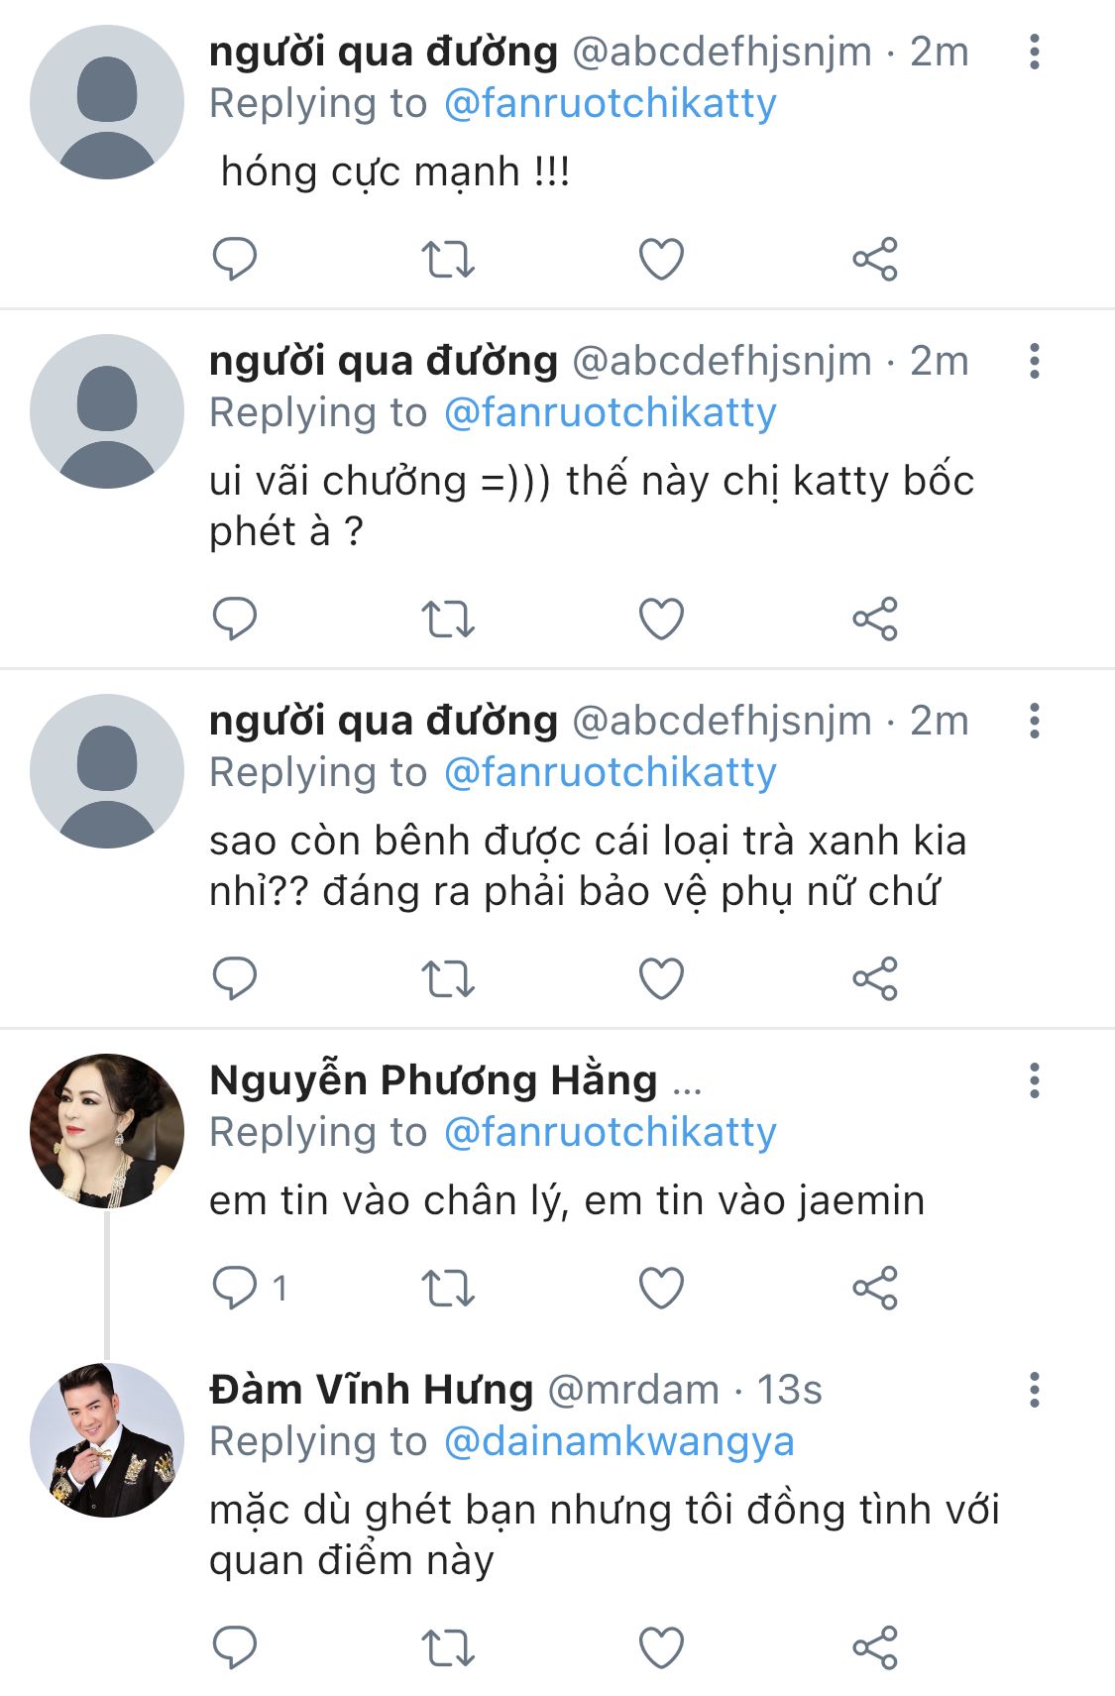Retweet the 'em tin vào chân lý' tweet

click(x=448, y=1288)
